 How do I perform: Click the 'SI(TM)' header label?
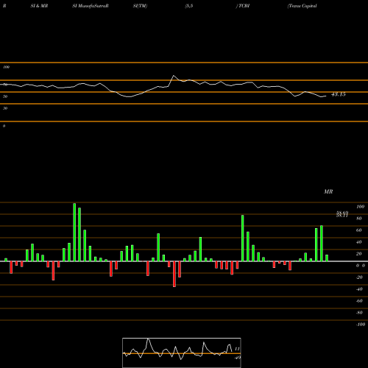pyautogui.click(x=140, y=6)
